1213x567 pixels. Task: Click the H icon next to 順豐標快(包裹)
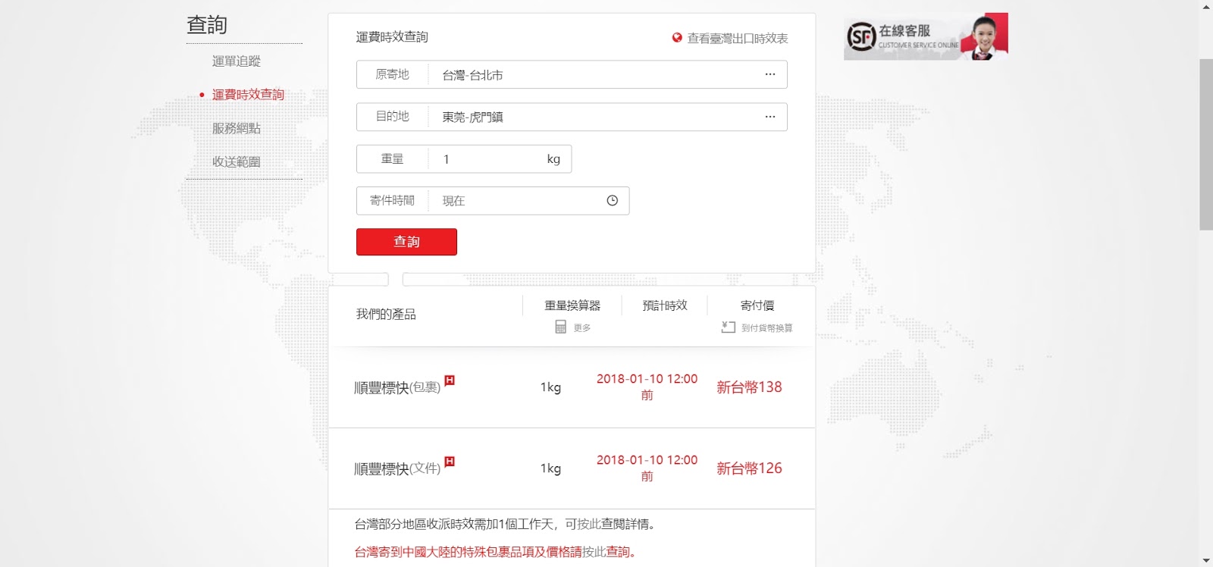[450, 380]
